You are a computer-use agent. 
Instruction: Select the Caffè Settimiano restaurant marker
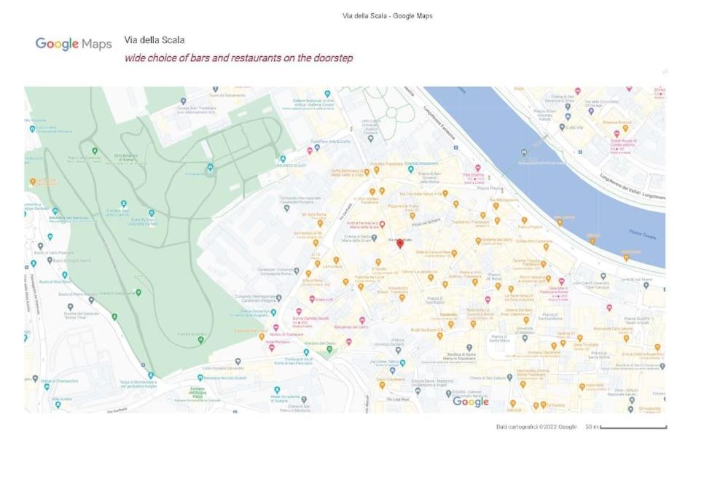[x=367, y=172]
